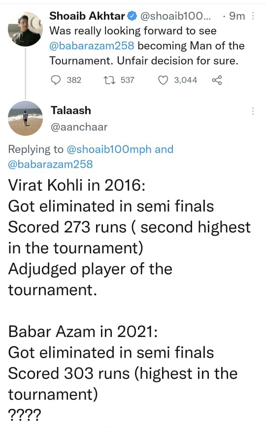Viewport: 266px width, 428px height.
Task: Share Shoaib Akhtar's tweet via the share icon
Action: tap(217, 80)
